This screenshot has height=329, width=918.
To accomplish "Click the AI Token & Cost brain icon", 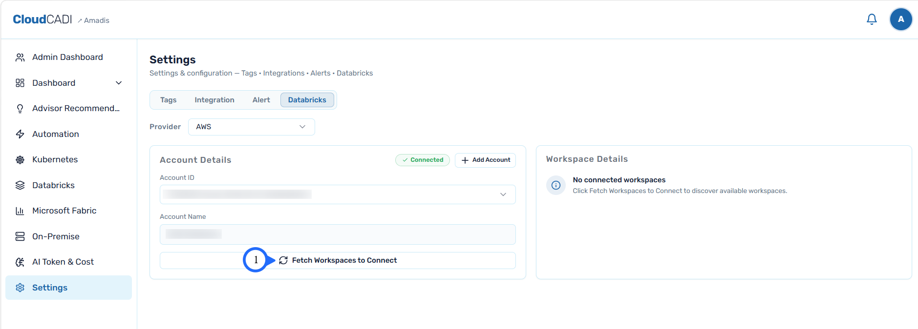I will click(20, 262).
